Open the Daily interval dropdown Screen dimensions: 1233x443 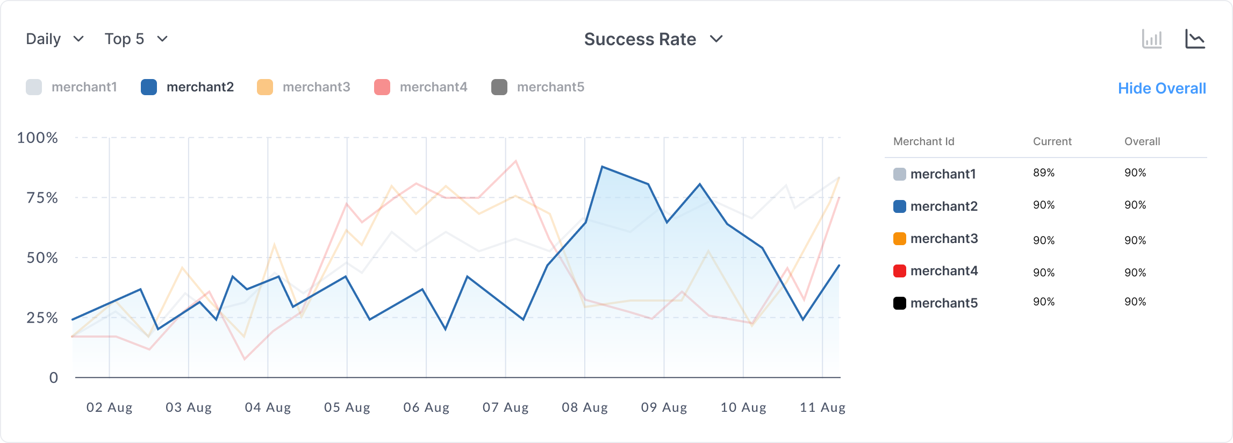(55, 39)
